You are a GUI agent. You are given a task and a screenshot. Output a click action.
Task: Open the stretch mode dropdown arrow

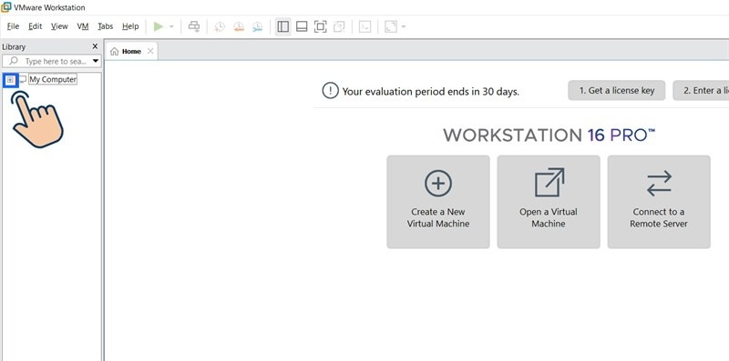[x=403, y=27]
